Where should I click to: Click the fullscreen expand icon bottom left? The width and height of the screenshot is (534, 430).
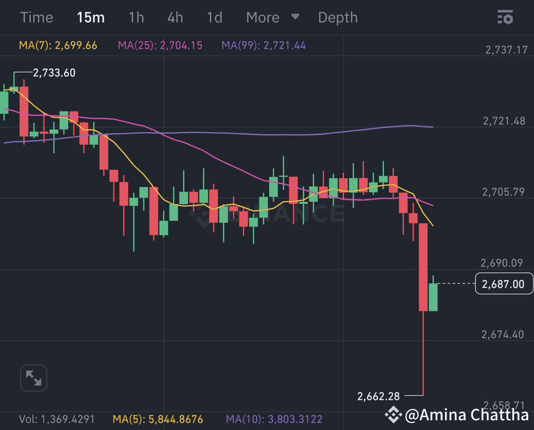click(x=33, y=378)
